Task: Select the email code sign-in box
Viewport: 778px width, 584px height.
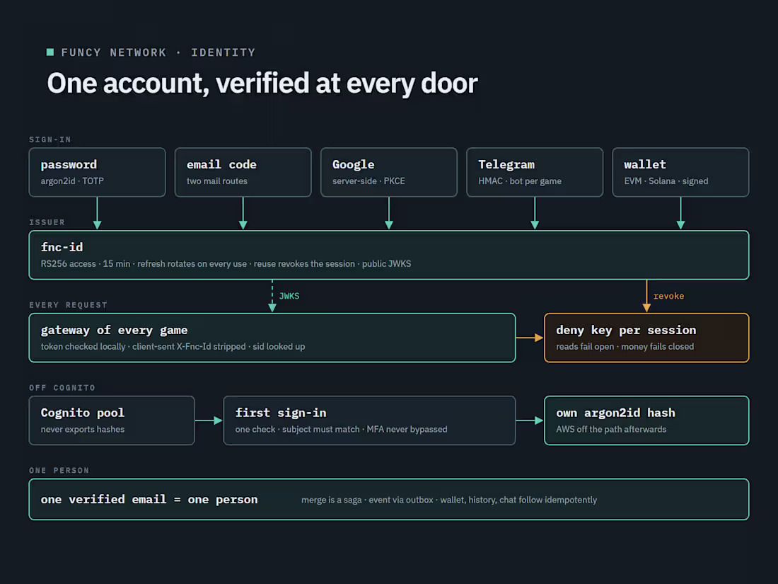Action: [243, 172]
